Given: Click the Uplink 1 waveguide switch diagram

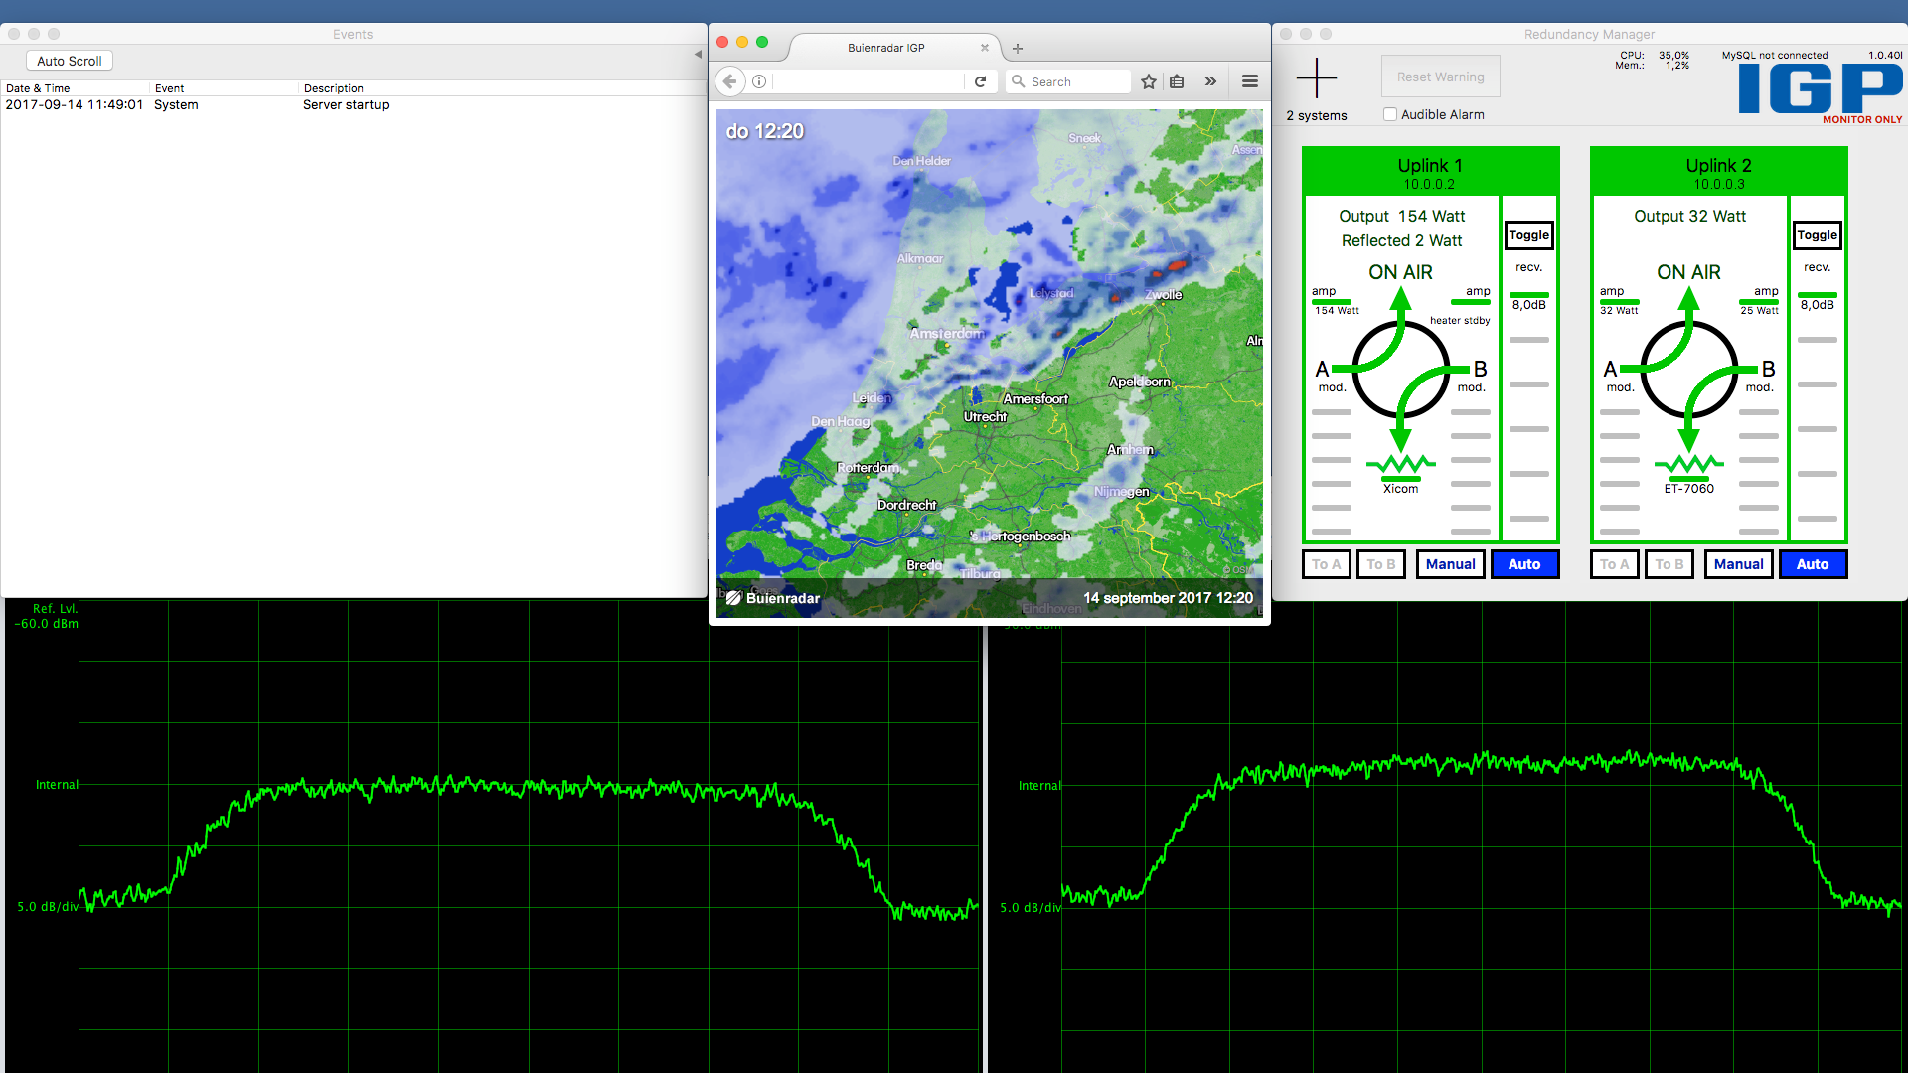Looking at the screenshot, I should tap(1401, 369).
